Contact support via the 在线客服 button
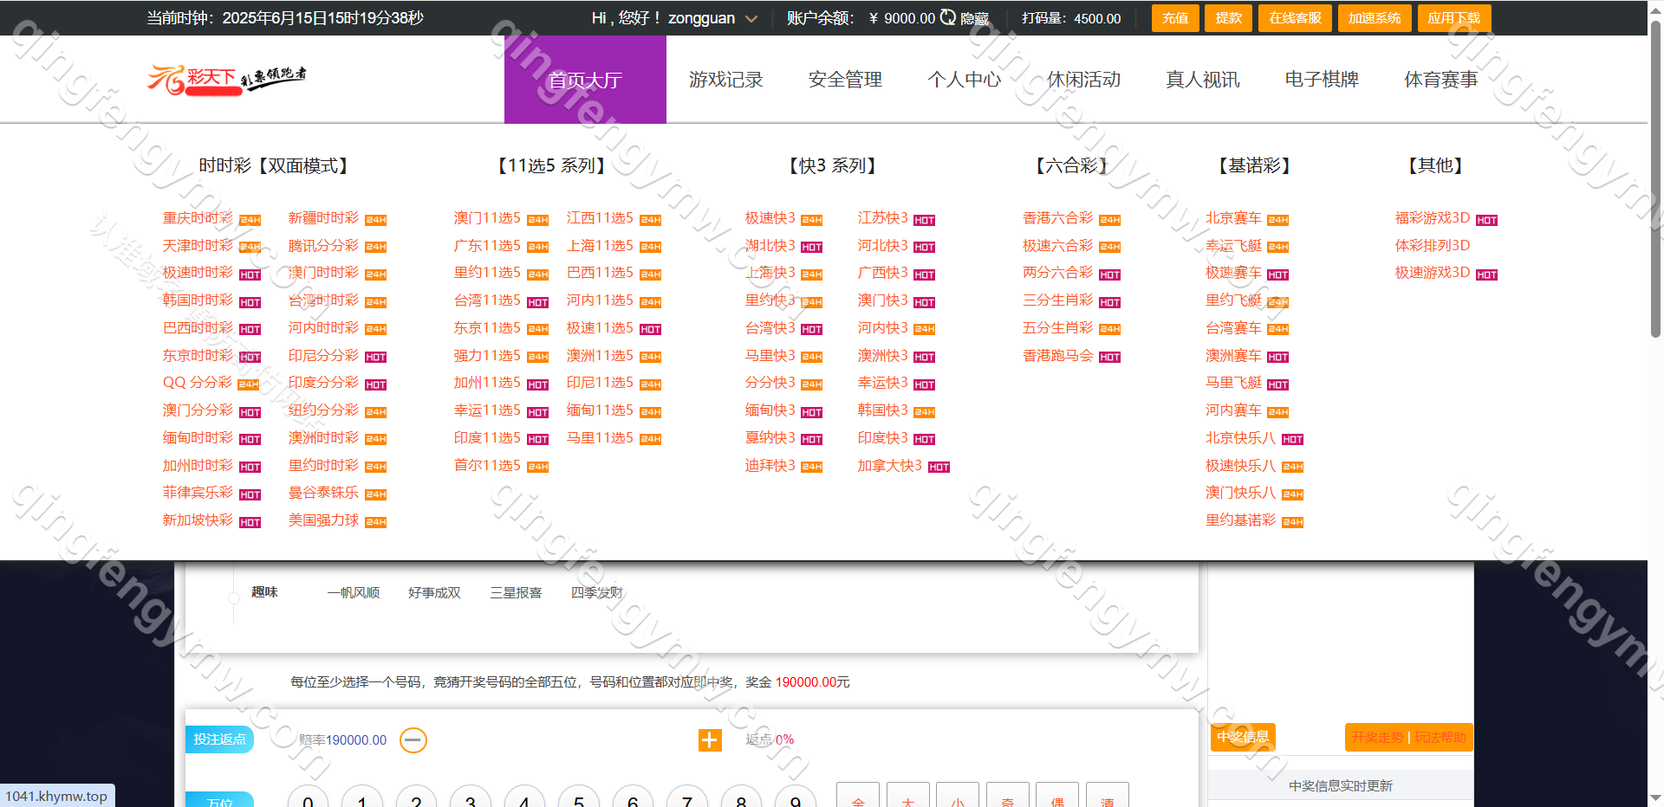The height and width of the screenshot is (807, 1664). pyautogui.click(x=1295, y=18)
